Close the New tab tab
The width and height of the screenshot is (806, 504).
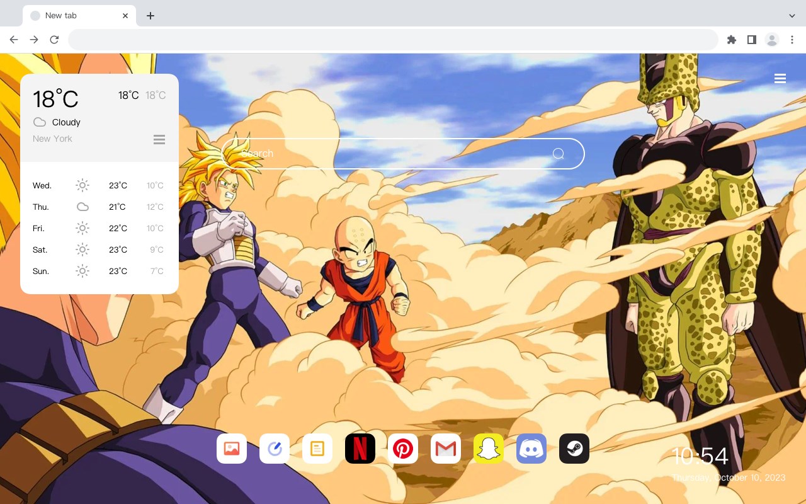point(125,16)
